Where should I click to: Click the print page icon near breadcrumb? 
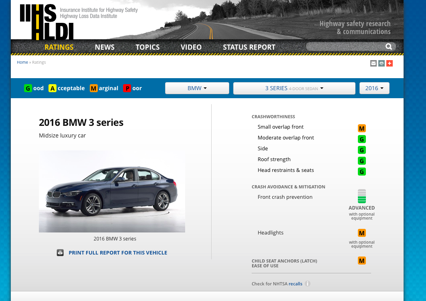click(382, 63)
